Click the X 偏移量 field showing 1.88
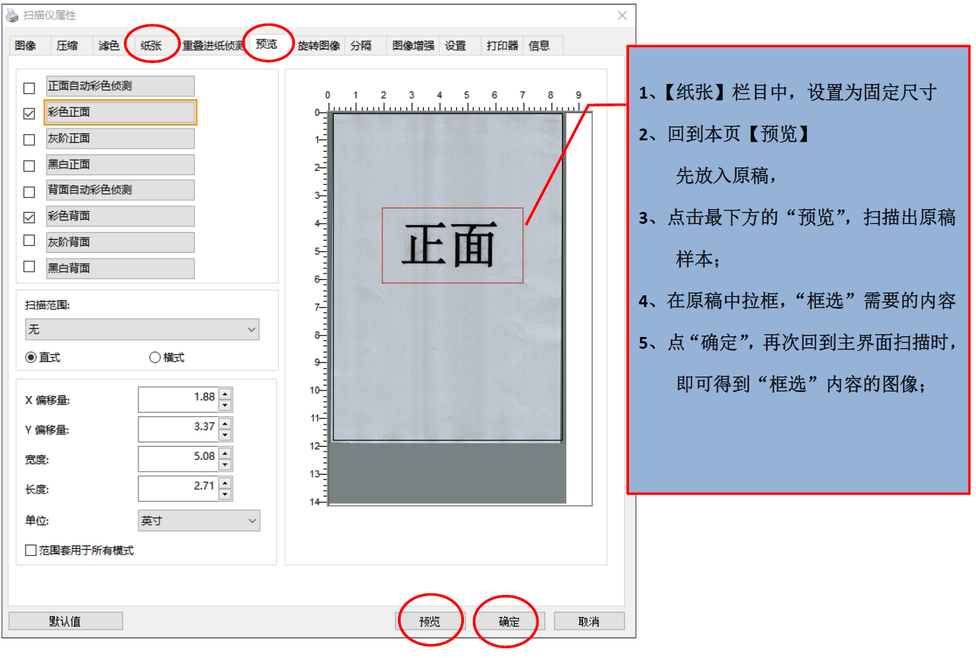The height and width of the screenshot is (658, 976). click(179, 400)
